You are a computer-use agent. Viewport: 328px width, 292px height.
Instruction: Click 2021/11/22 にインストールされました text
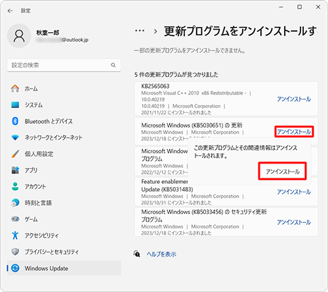(x=176, y=113)
